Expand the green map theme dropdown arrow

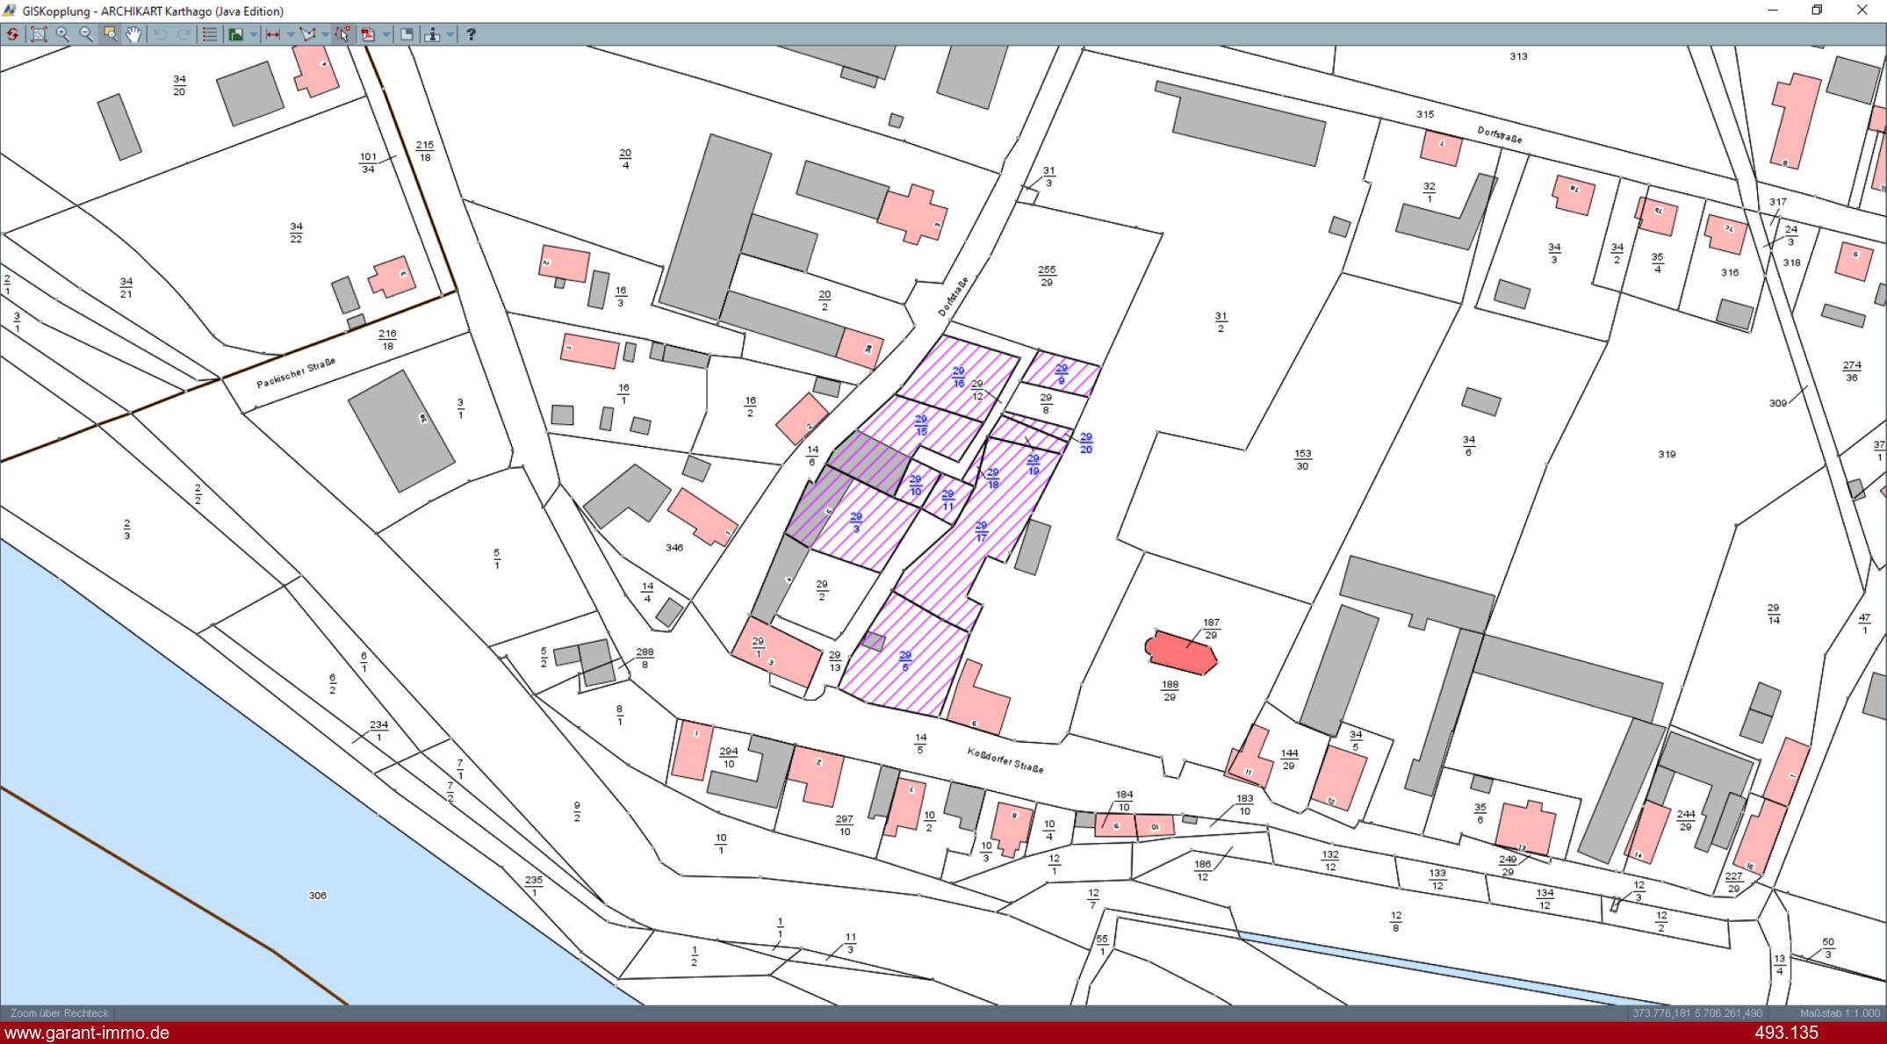point(254,34)
